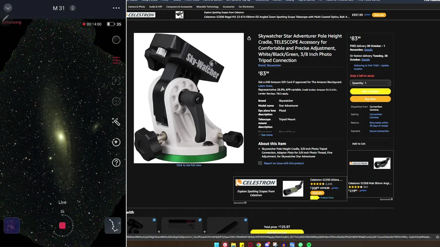Collapse the telescope app view with down chevron
This screenshot has width=440, height=247.
[8, 8]
